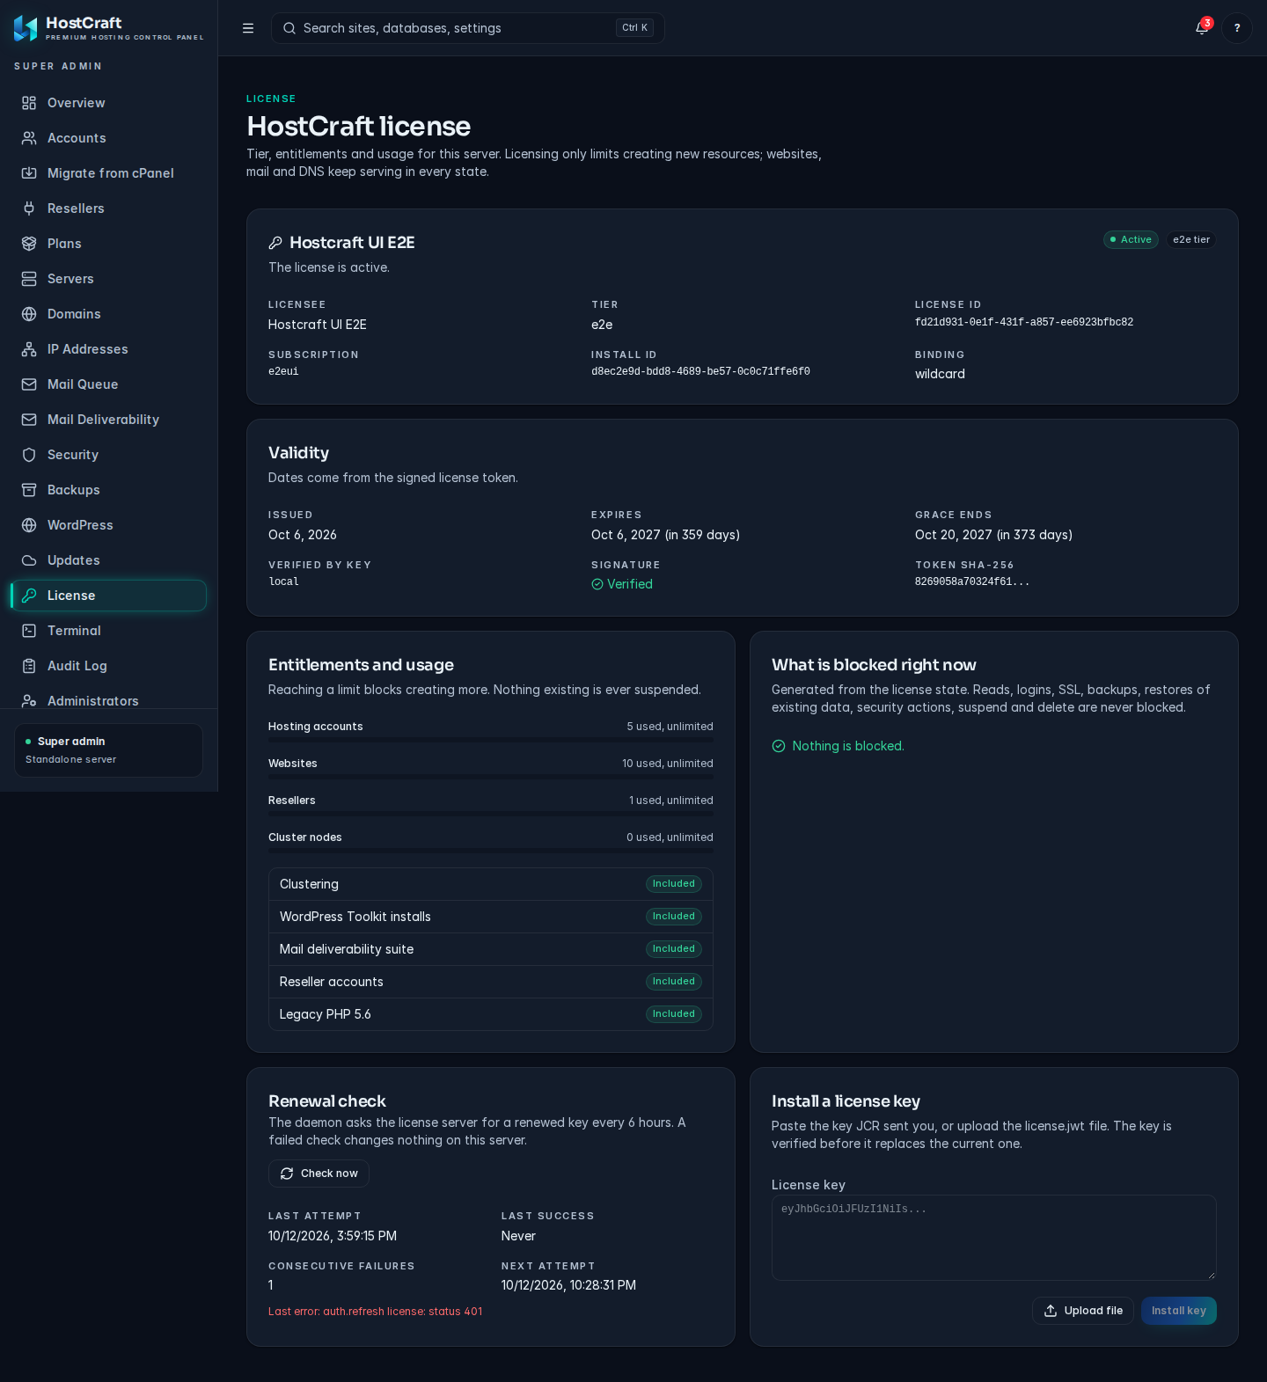Click the Included badge for Legacy PHP 5.6
This screenshot has height=1382, width=1267.
[x=674, y=1014]
